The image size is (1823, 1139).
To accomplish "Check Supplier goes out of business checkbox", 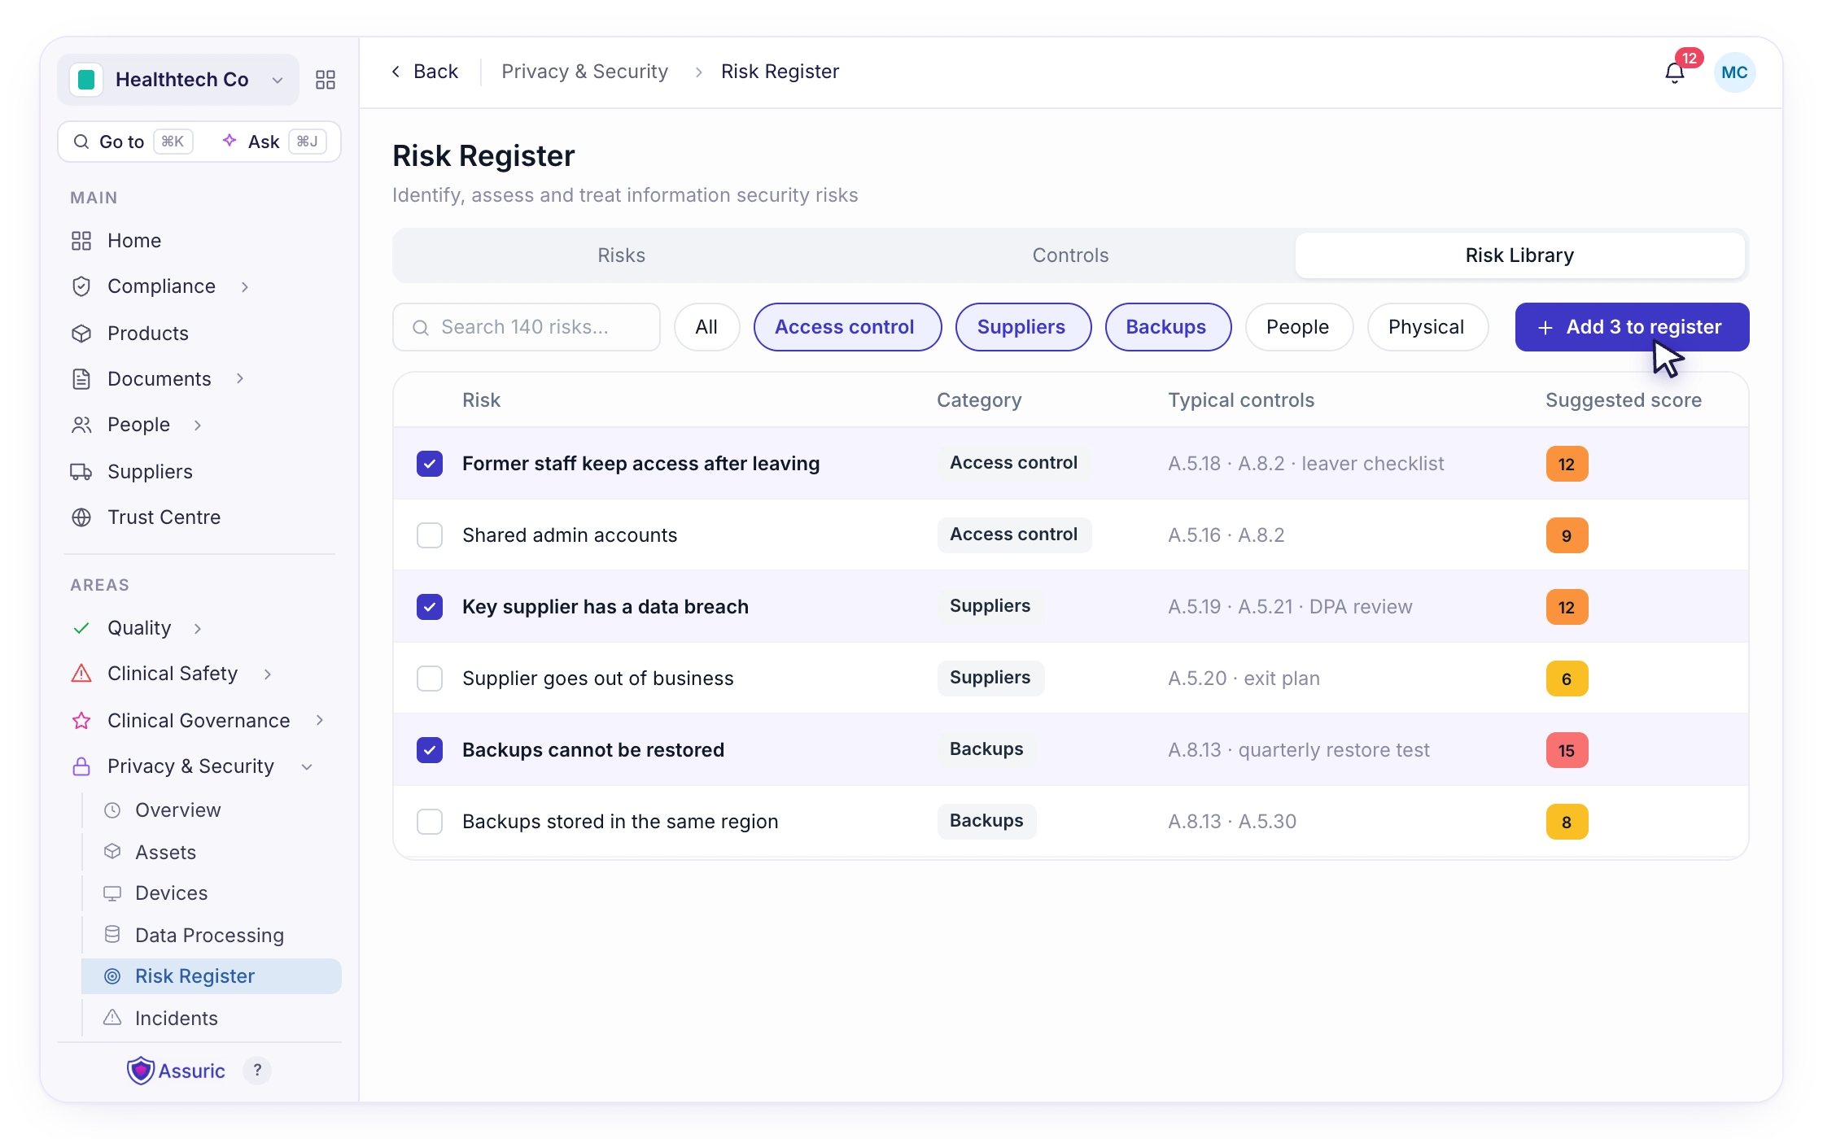I will point(430,679).
